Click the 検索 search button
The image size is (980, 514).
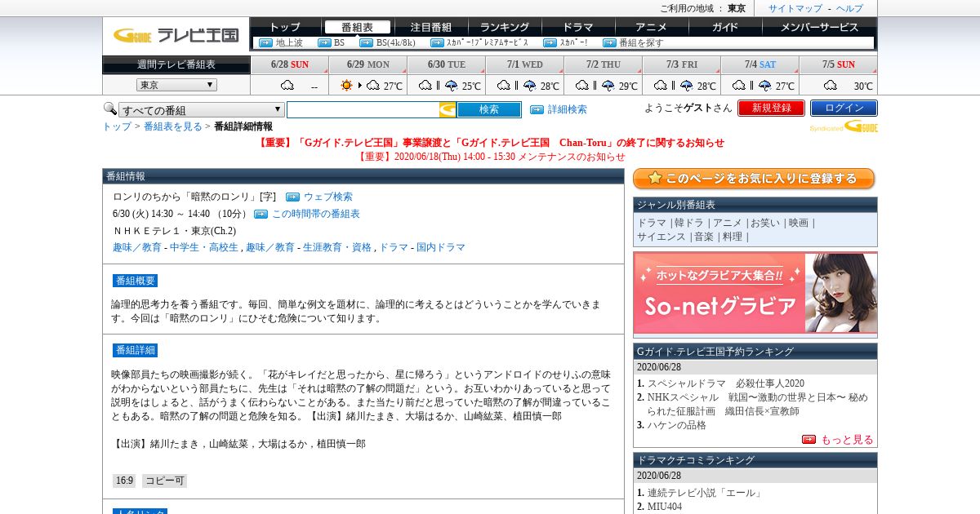(489, 109)
